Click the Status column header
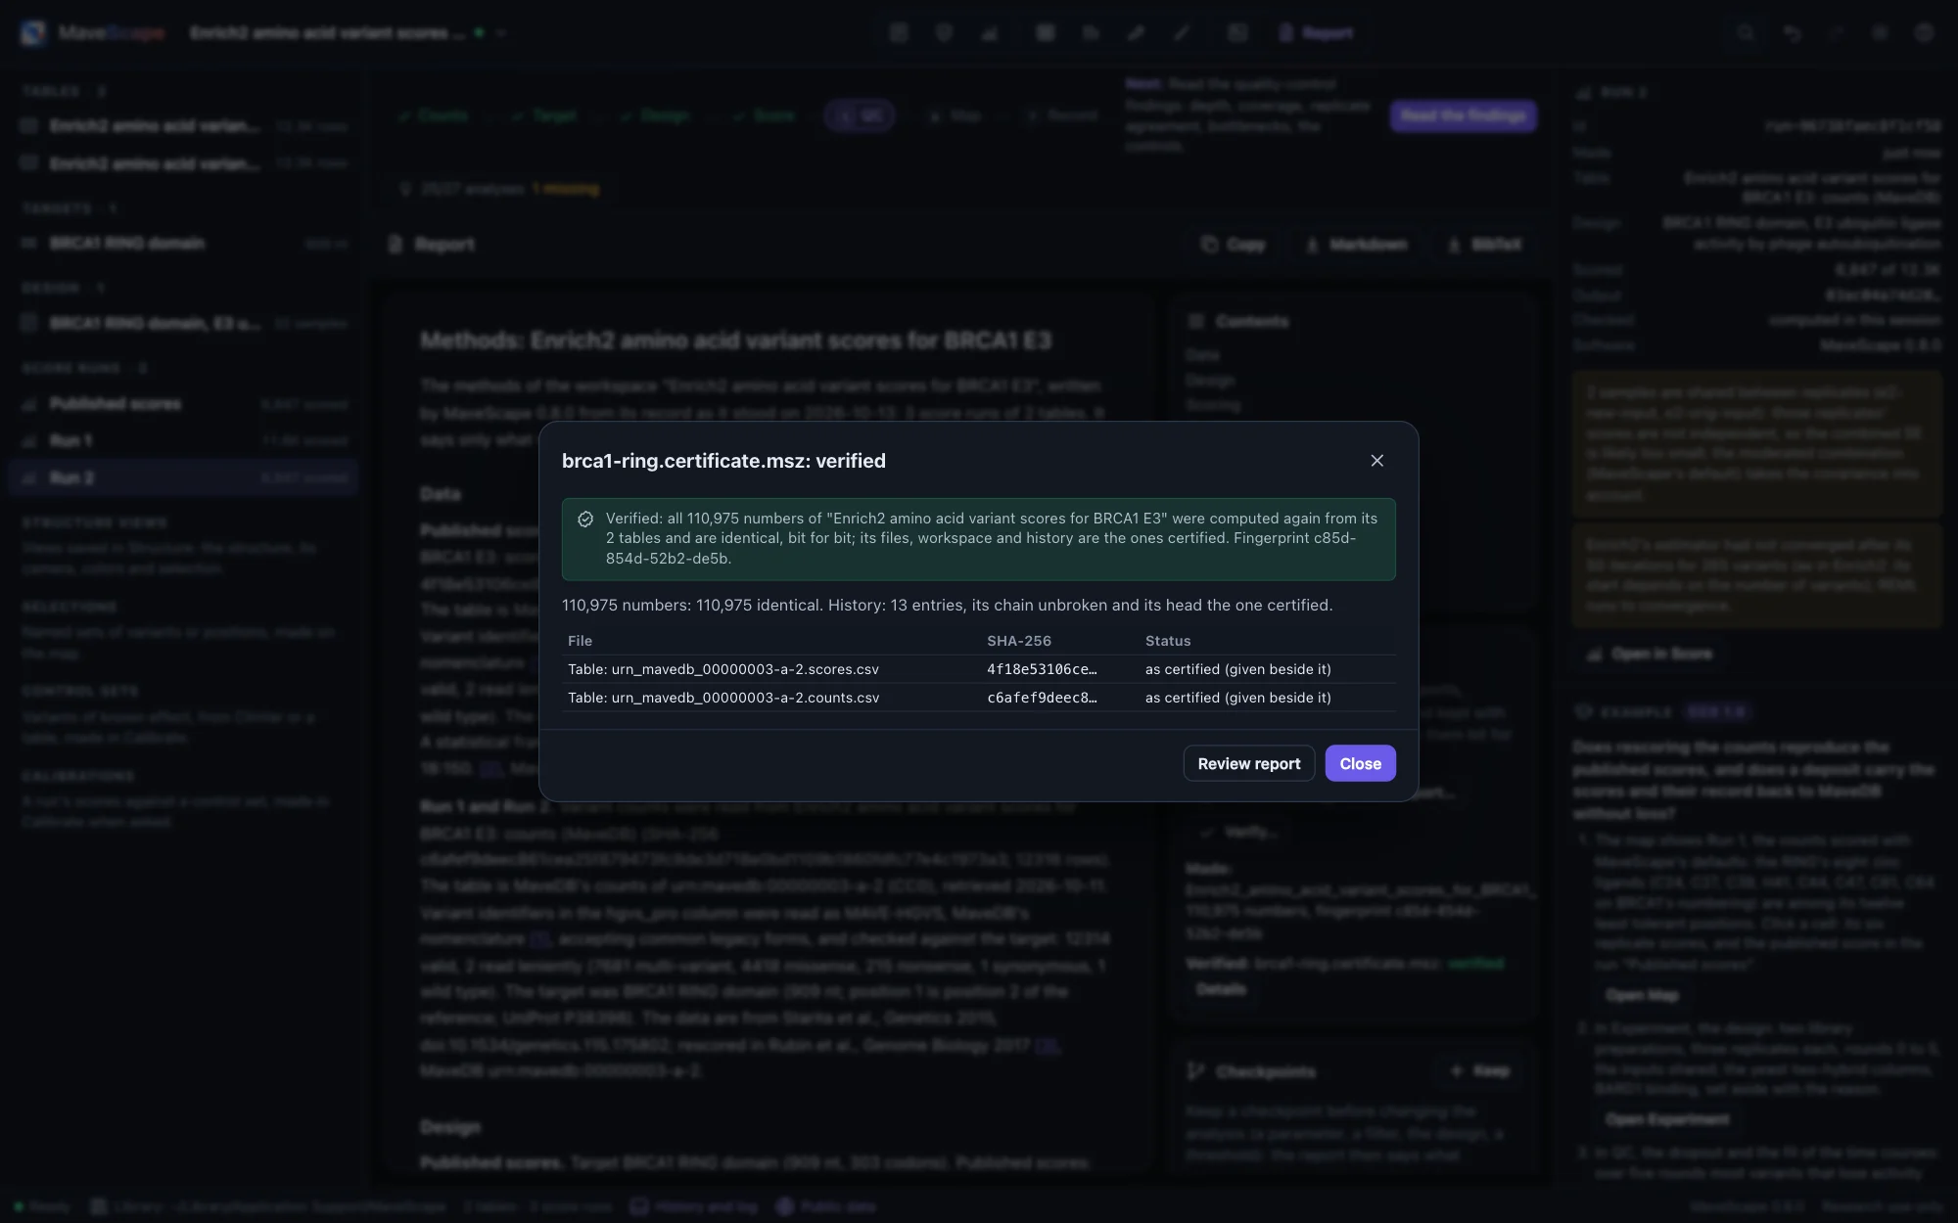 (x=1168, y=641)
